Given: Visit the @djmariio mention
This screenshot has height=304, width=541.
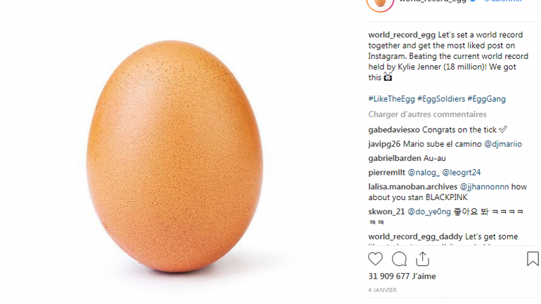Looking at the screenshot, I should click(502, 144).
